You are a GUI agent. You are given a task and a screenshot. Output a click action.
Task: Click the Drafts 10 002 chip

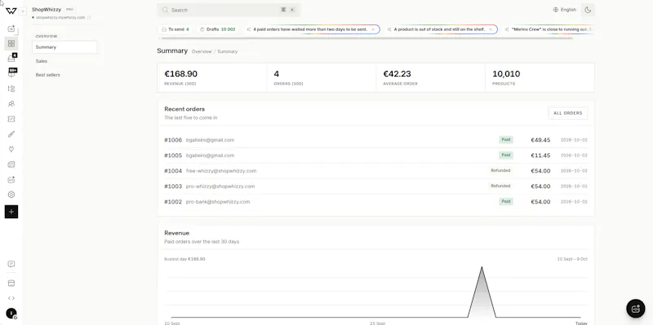217,29
